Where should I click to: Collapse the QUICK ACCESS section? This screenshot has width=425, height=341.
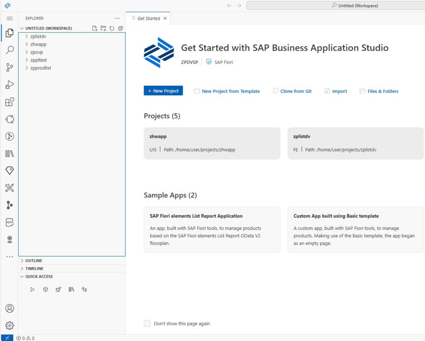pos(39,276)
